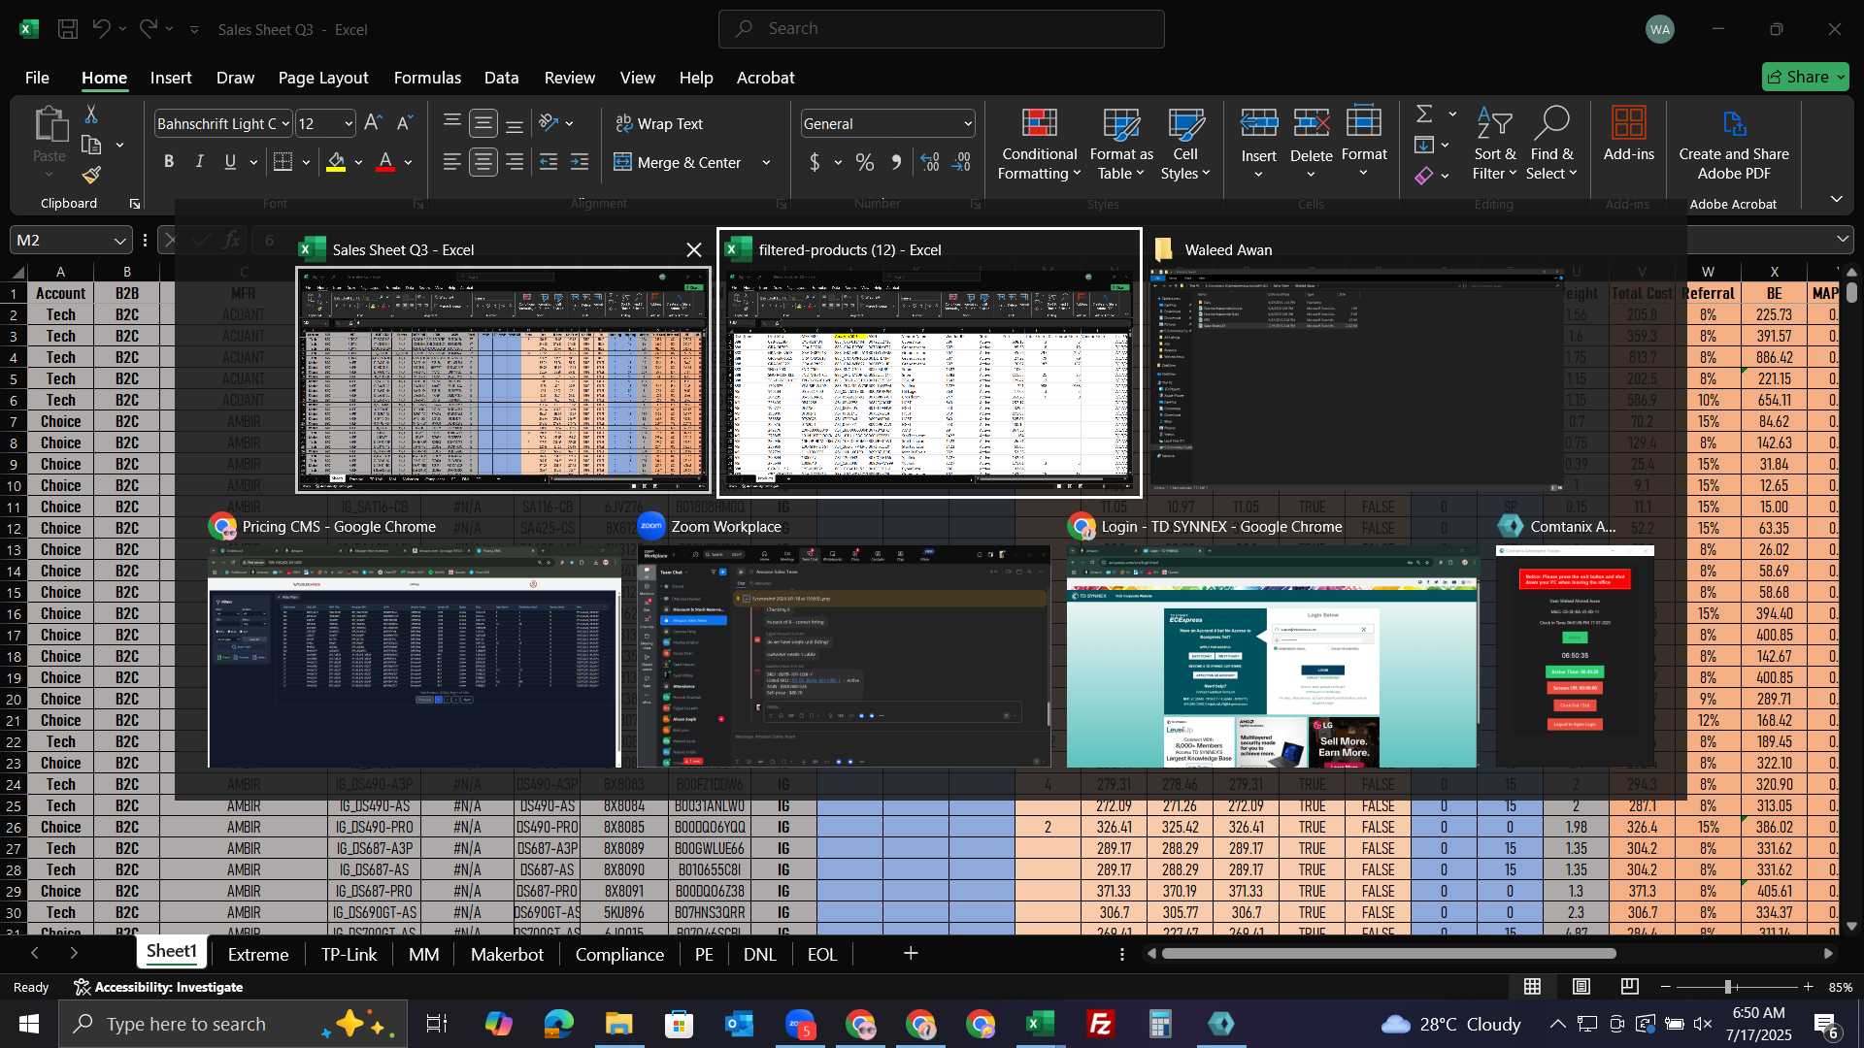This screenshot has height=1048, width=1864.
Task: Set Middle Align vertical alignment
Action: click(x=483, y=123)
